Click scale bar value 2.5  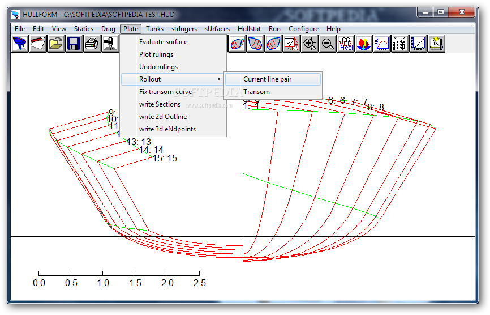click(199, 283)
